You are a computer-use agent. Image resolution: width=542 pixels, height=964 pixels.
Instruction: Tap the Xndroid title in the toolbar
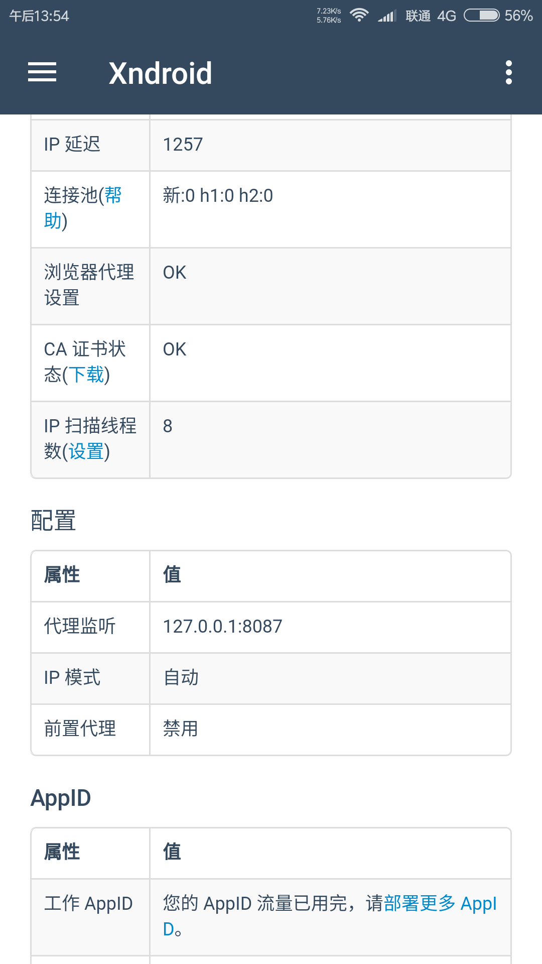point(161,72)
